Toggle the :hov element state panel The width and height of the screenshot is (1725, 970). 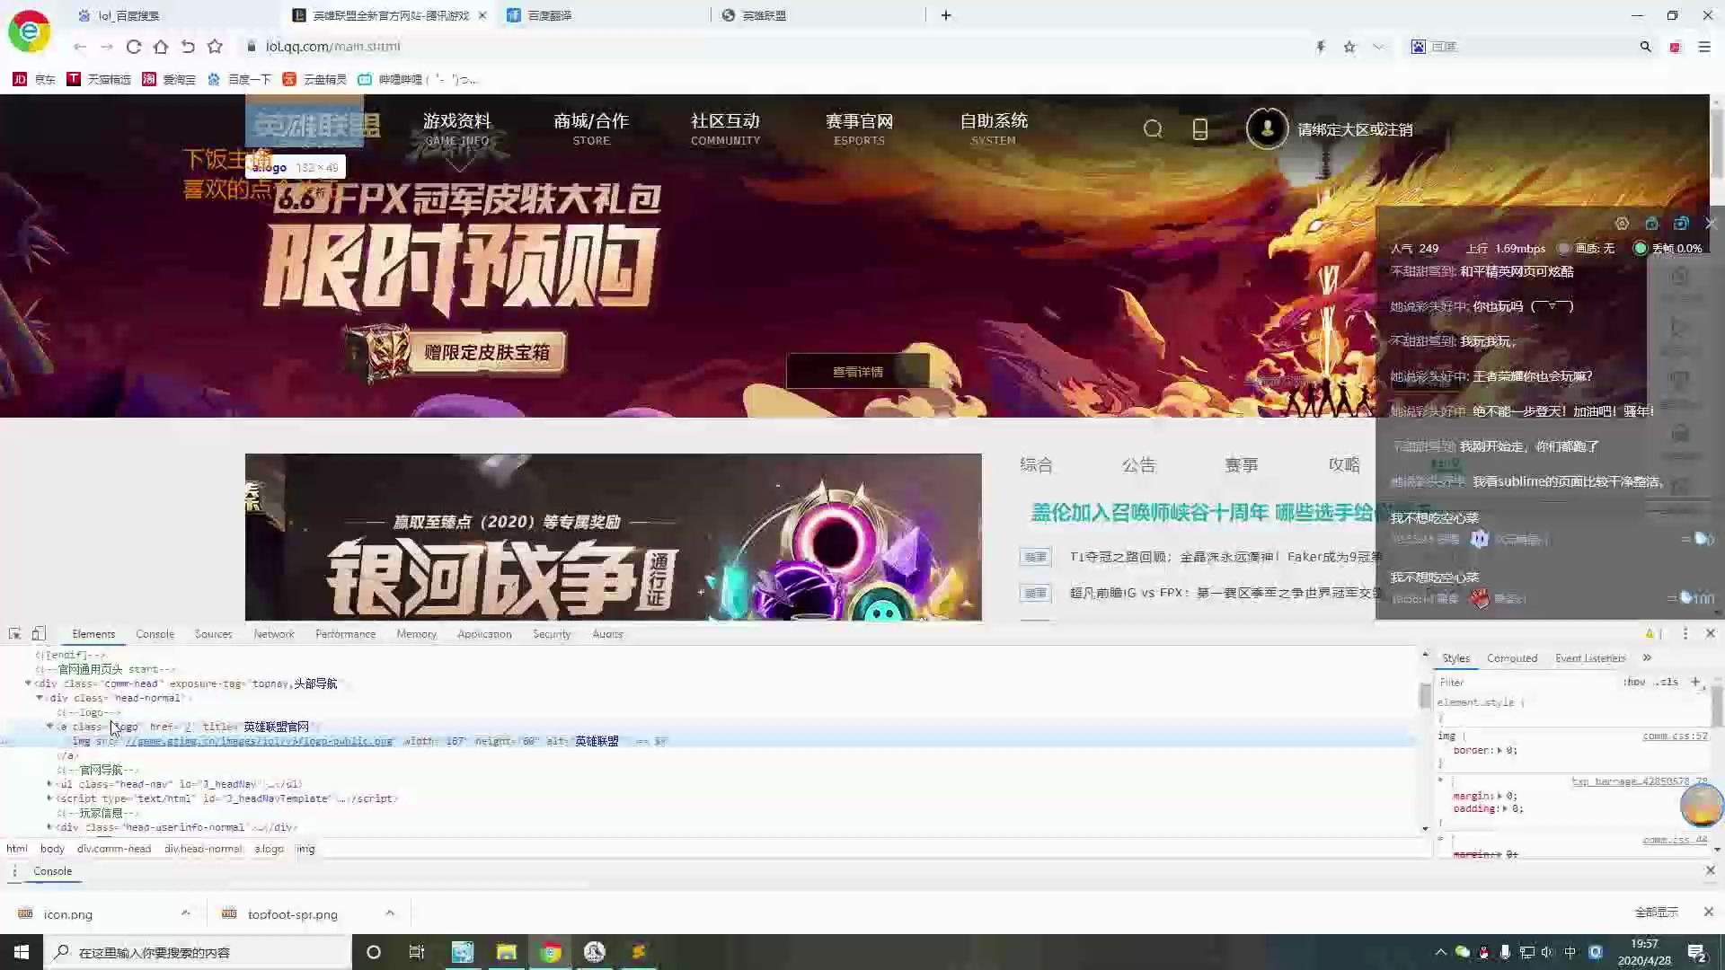pos(1634,682)
